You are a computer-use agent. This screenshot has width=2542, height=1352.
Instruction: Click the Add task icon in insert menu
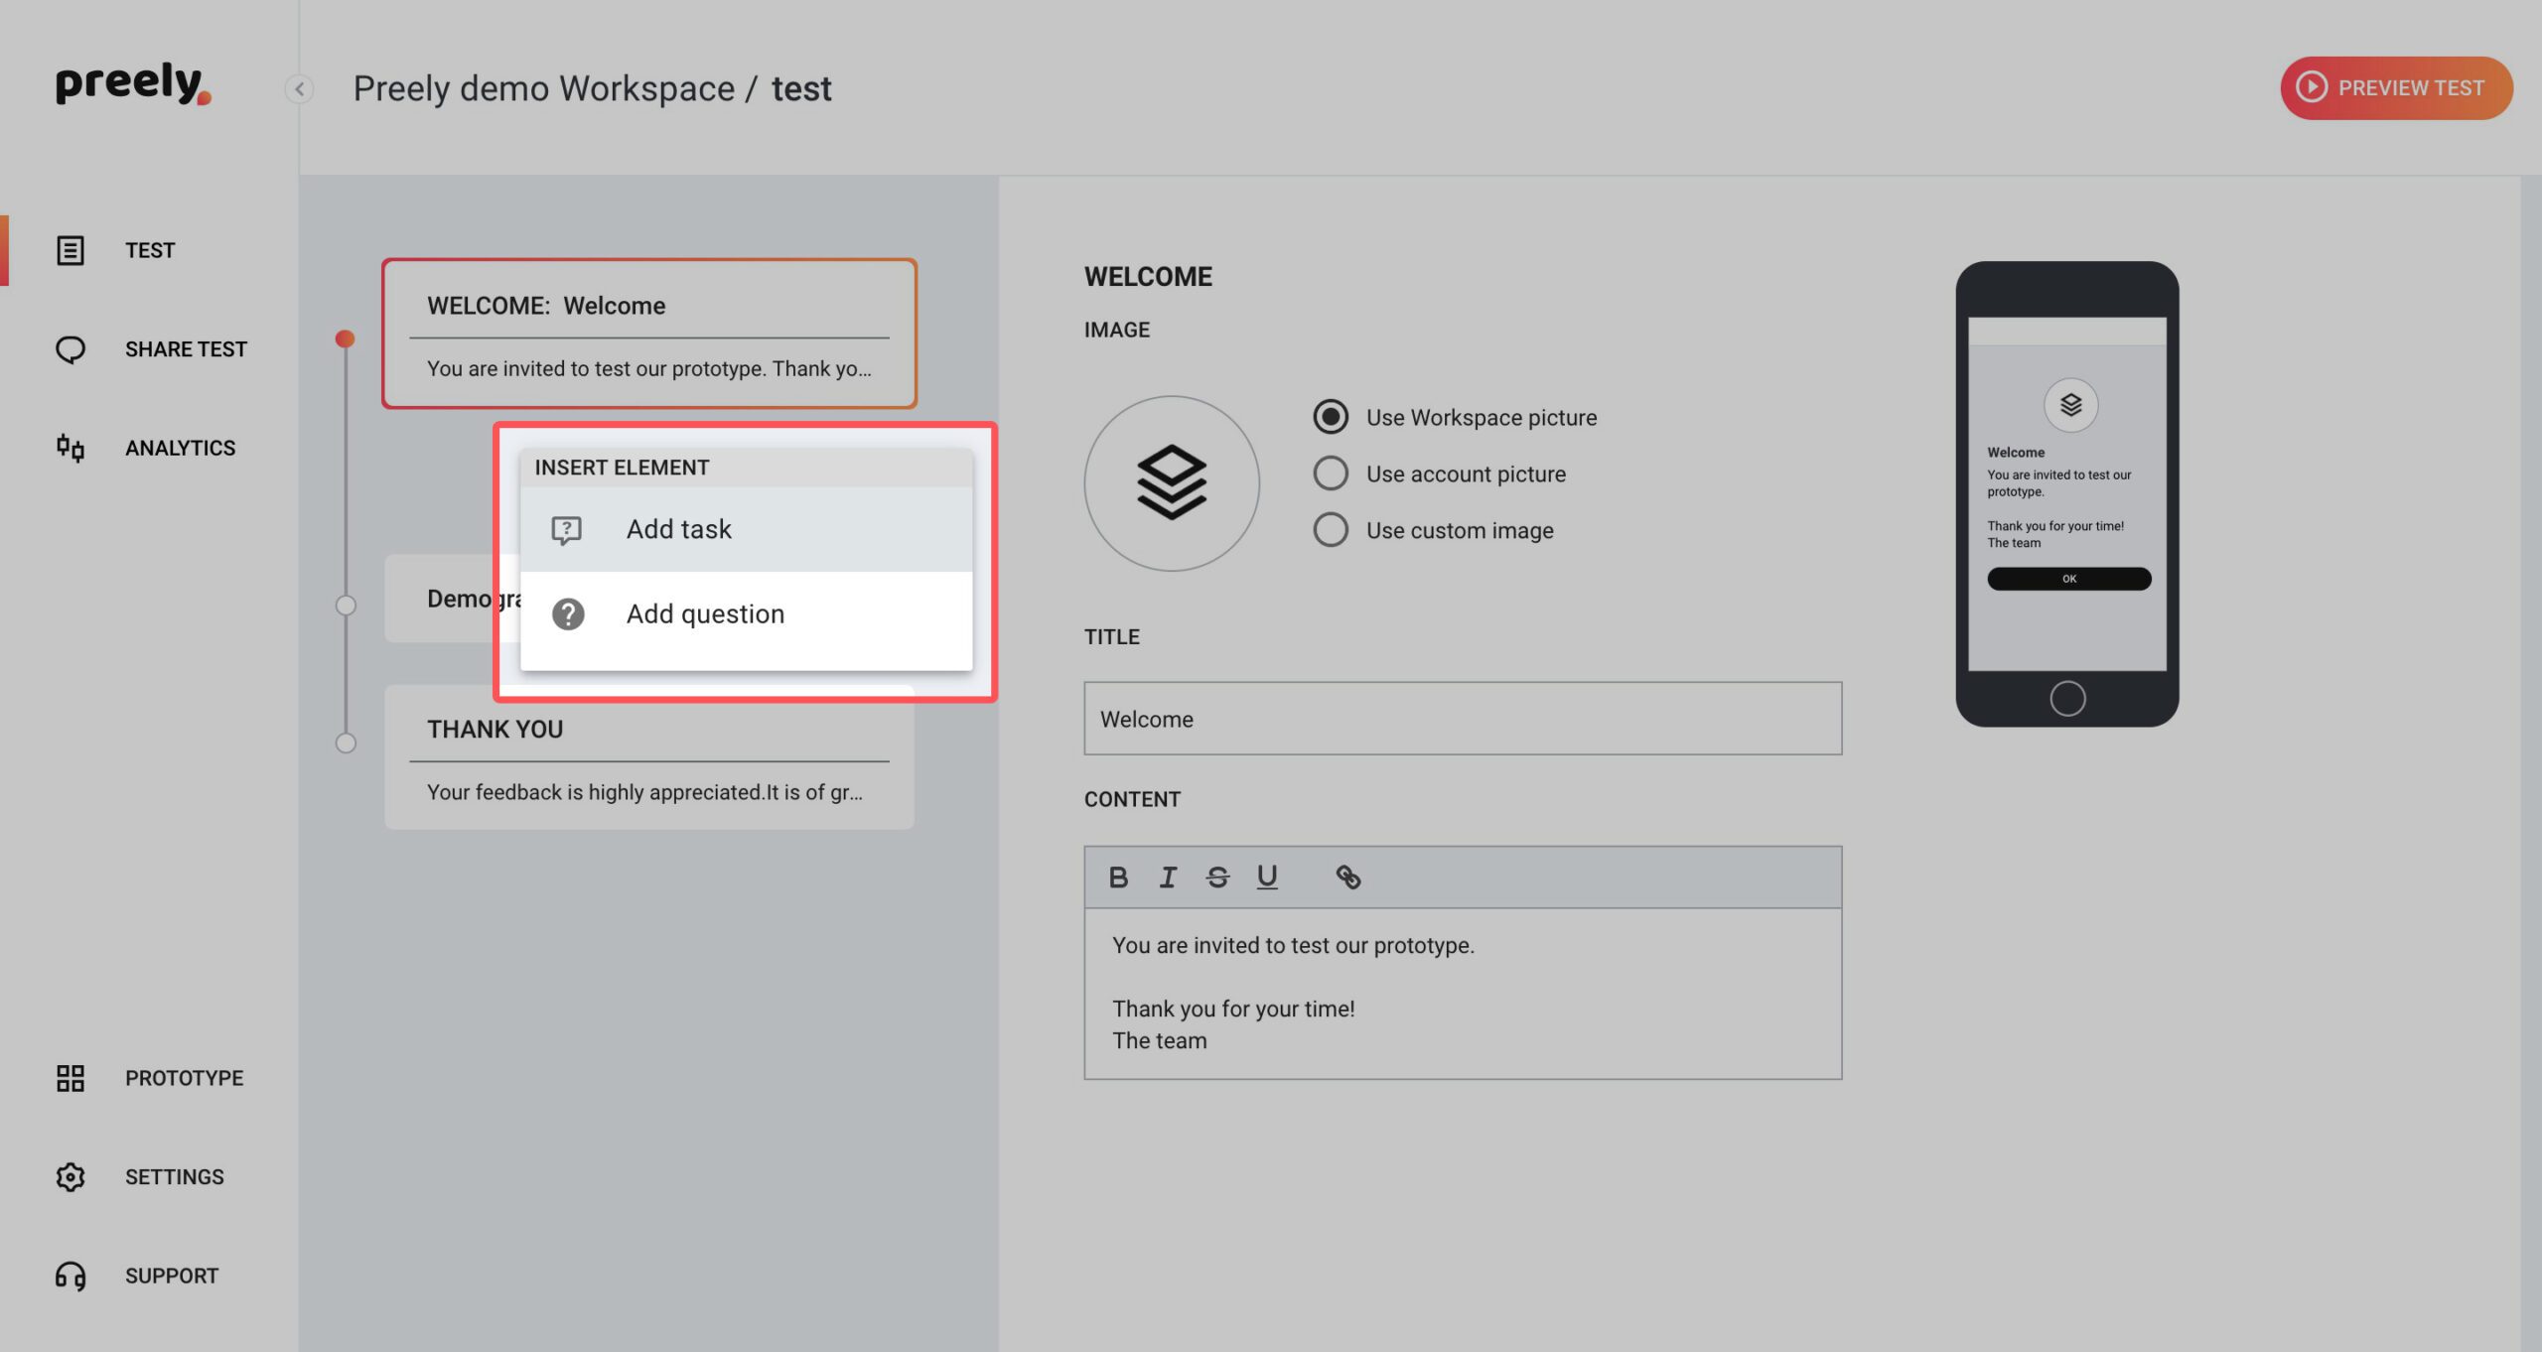point(567,528)
